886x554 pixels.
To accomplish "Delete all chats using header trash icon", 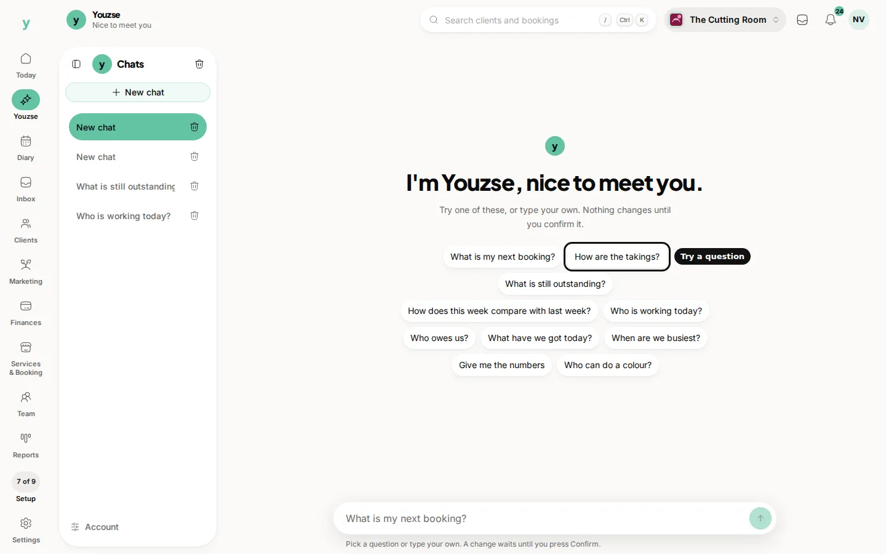I will (x=199, y=64).
